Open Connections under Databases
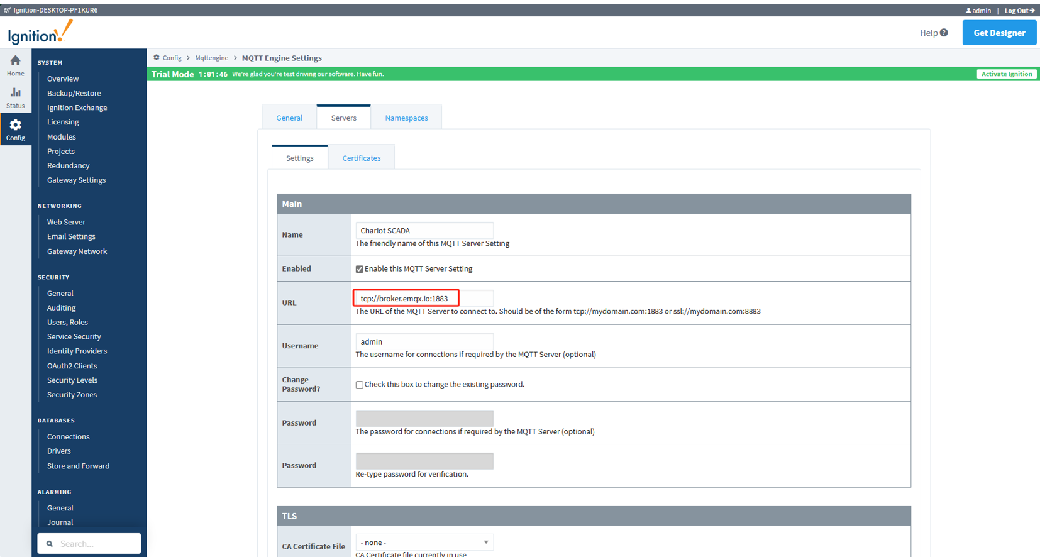 69,436
